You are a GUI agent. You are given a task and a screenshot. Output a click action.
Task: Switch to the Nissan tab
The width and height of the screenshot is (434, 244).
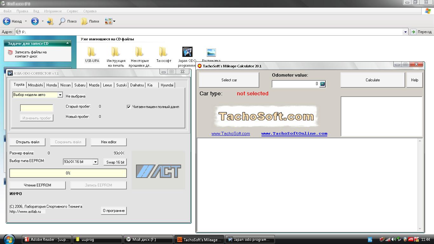click(65, 85)
